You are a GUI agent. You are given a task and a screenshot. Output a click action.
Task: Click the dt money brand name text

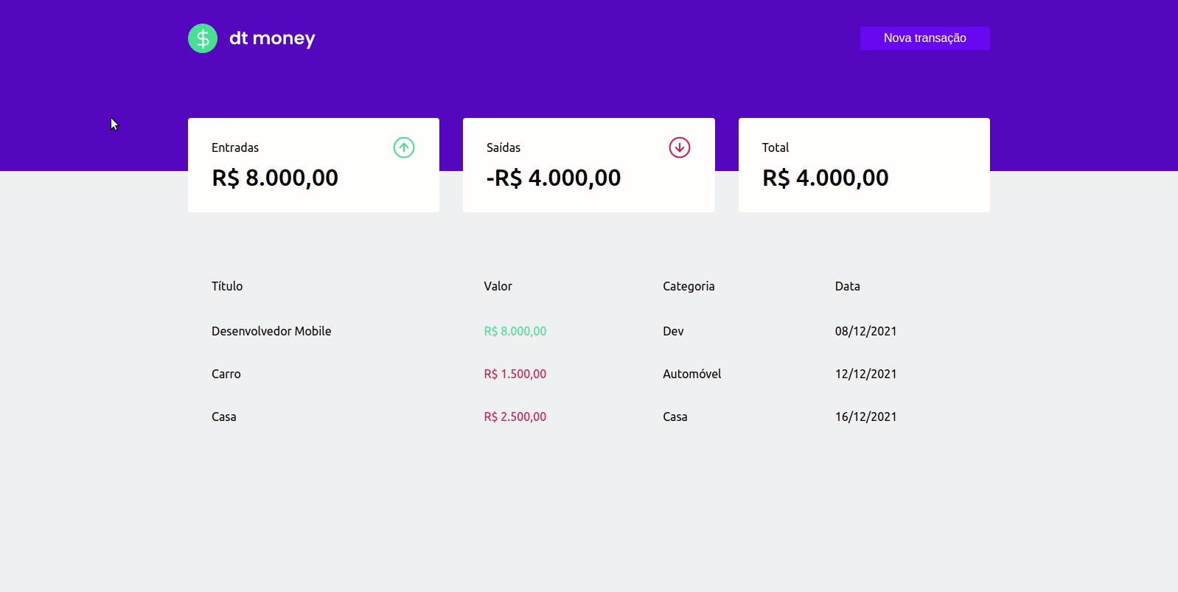coord(272,38)
